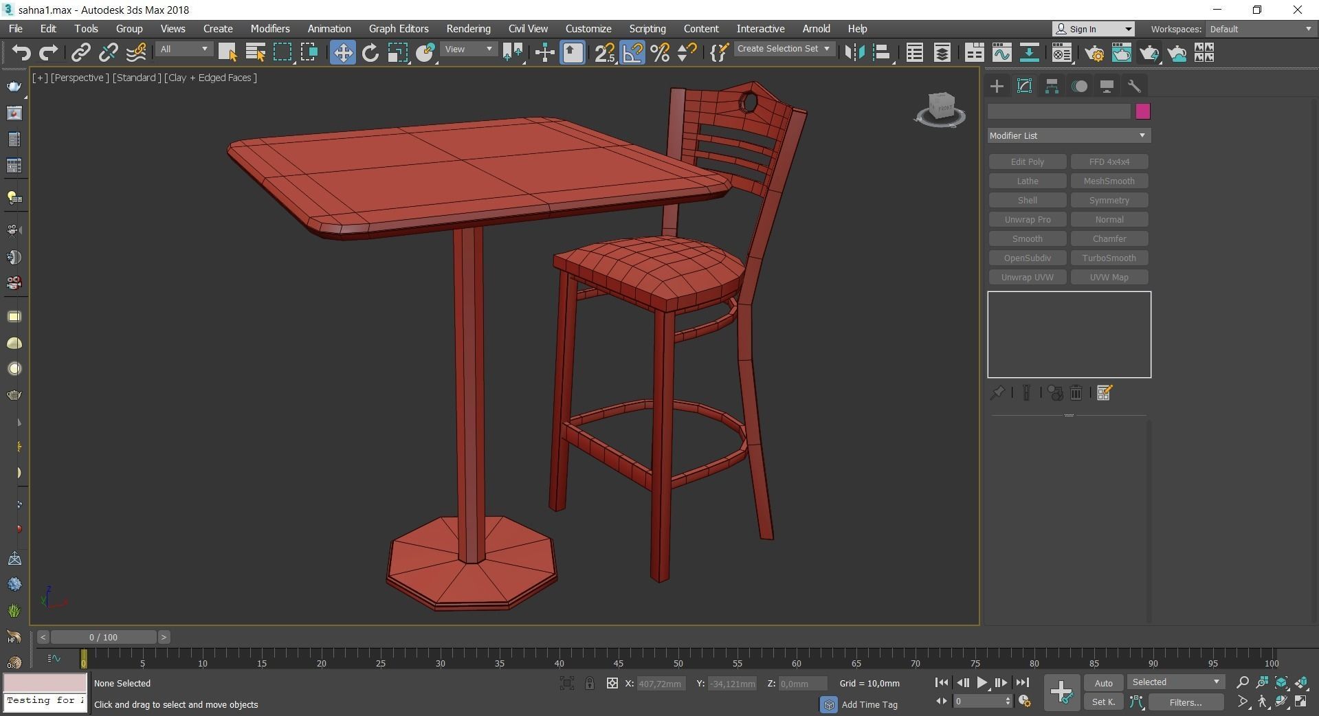Open the Create command panel tab
This screenshot has height=716, width=1319.
pos(997,86)
